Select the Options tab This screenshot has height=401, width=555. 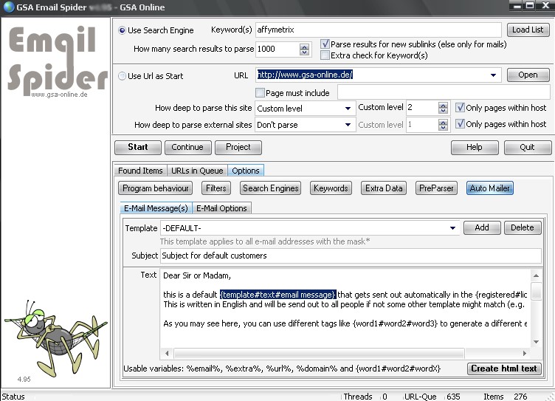tap(246, 171)
